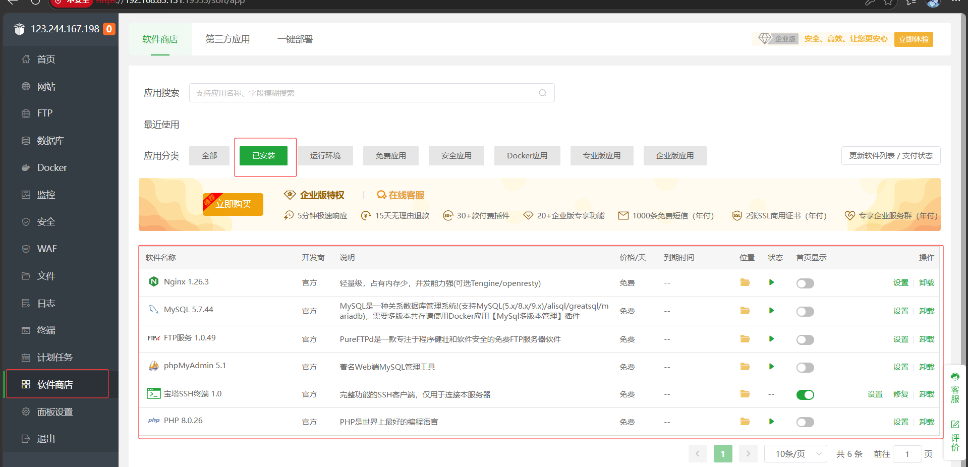The height and width of the screenshot is (467, 968).
Task: Filter by 免费应用 category
Action: point(391,156)
